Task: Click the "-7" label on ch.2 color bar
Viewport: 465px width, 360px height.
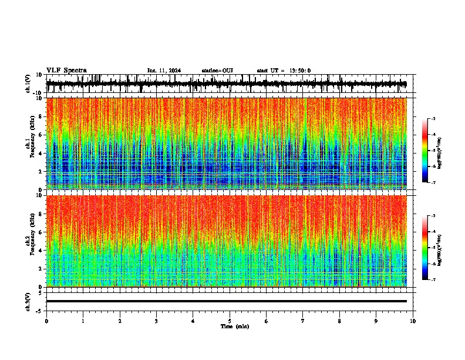Action: pos(433,280)
